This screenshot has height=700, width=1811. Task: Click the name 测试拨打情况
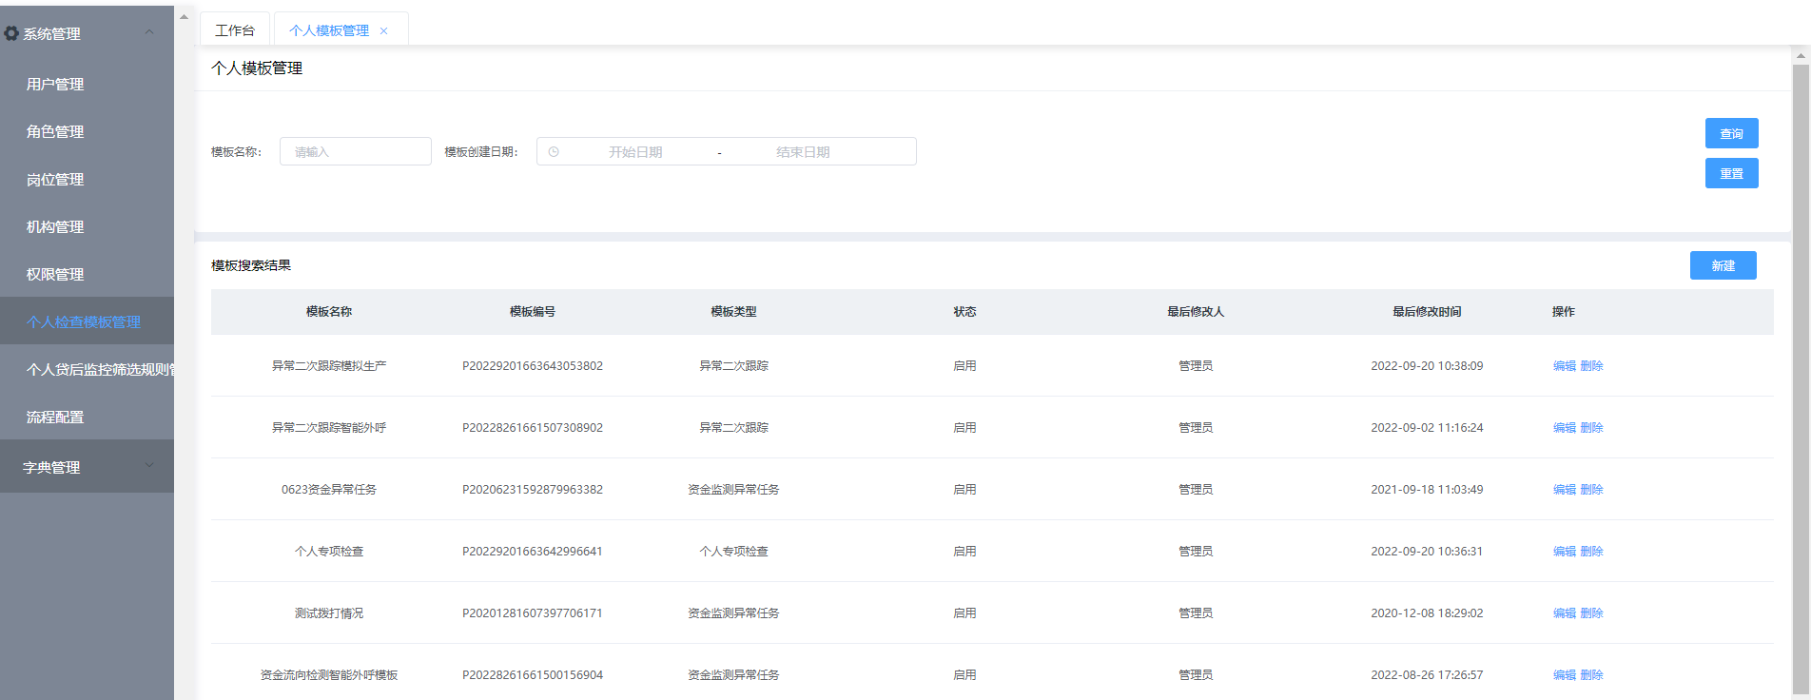(329, 612)
